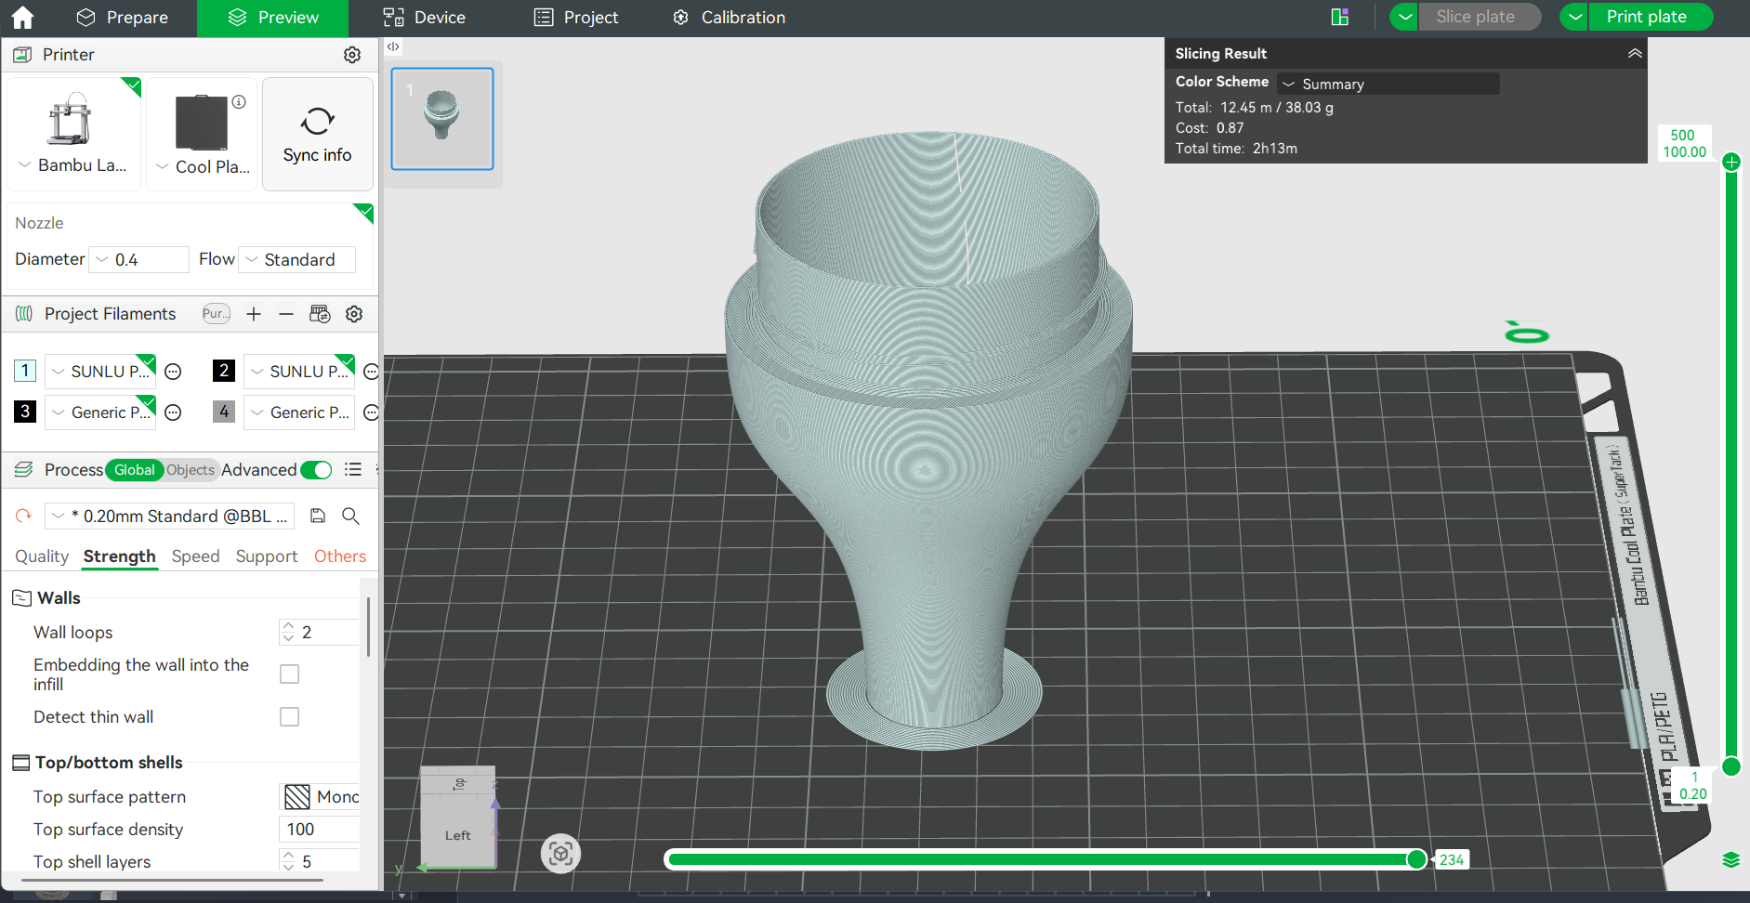Open Print plate options arrow
Screen dimensions: 1750x903
click(x=1575, y=17)
